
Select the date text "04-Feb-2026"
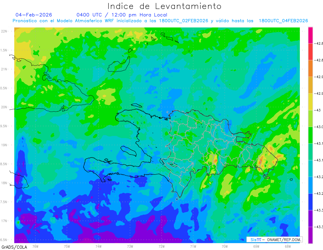[34, 15]
